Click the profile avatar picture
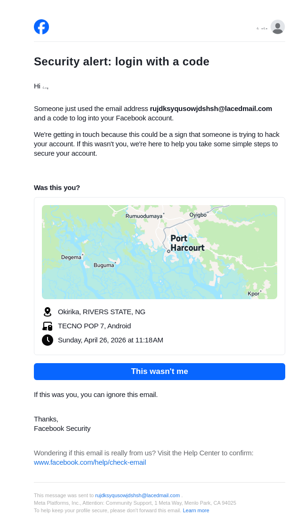The height and width of the screenshot is (532, 289). (278, 27)
